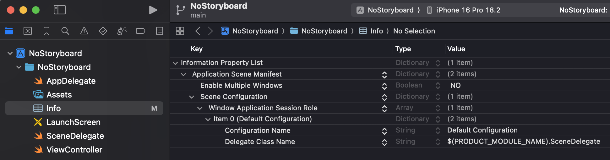Select SceneDelegate file in navigator
This screenshot has height=160, width=610.
click(x=75, y=136)
